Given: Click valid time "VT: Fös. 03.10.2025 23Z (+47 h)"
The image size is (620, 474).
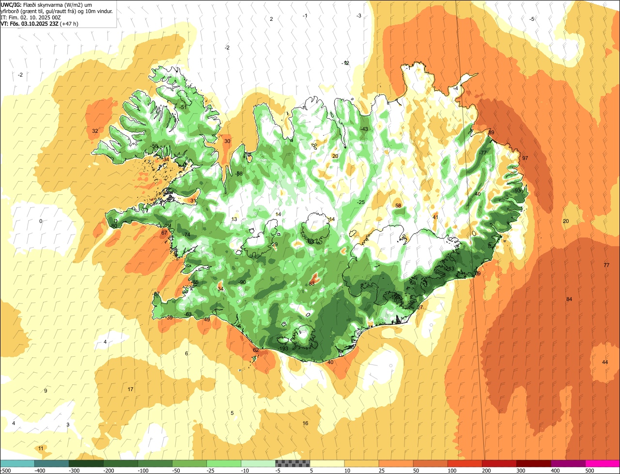Looking at the screenshot, I should click(x=40, y=23).
